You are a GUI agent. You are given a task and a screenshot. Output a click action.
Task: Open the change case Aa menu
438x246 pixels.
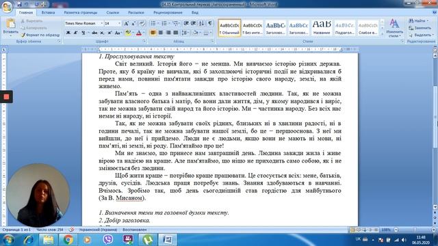[118, 33]
